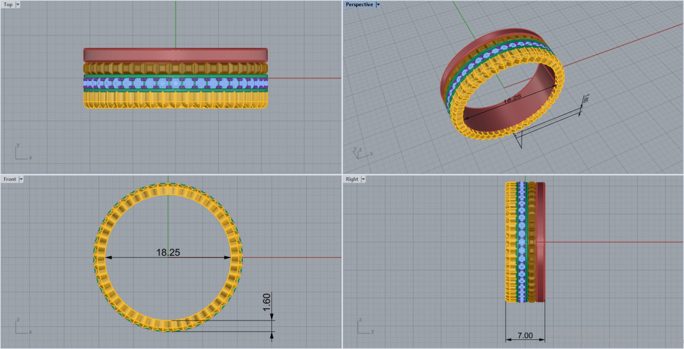The width and height of the screenshot is (684, 349).
Task: Select the red band in Top view
Action: pyautogui.click(x=176, y=55)
